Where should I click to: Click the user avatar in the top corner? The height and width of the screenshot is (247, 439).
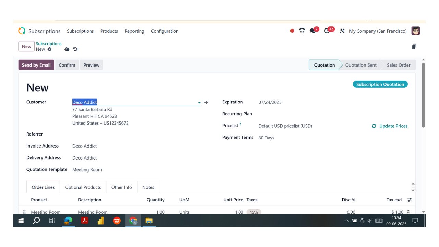pos(415,31)
